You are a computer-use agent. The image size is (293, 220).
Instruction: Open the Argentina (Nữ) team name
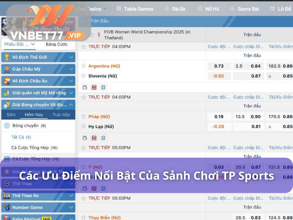pyautogui.click(x=104, y=66)
